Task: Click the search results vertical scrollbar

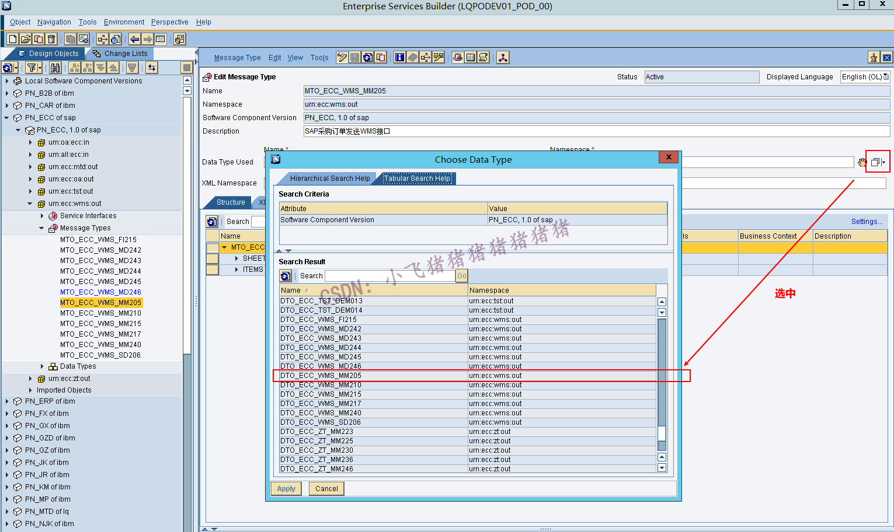Action: tap(662, 385)
